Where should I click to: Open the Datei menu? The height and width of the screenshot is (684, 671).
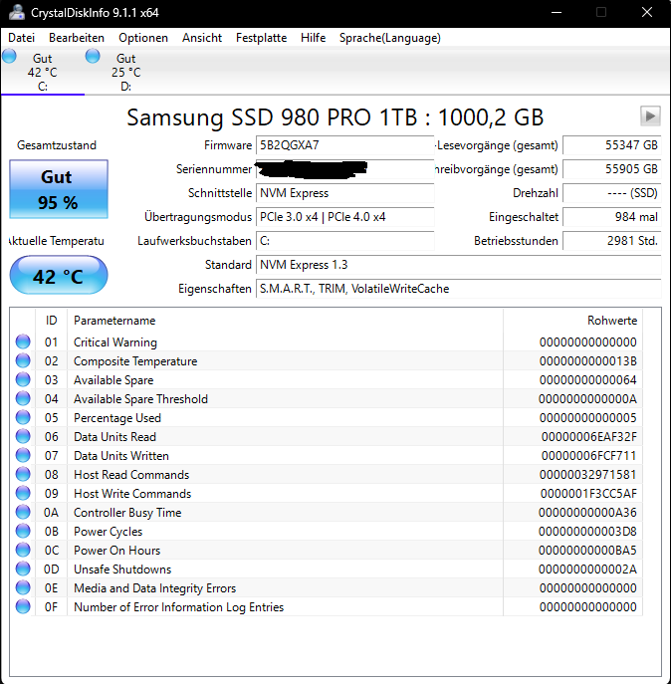coord(21,38)
